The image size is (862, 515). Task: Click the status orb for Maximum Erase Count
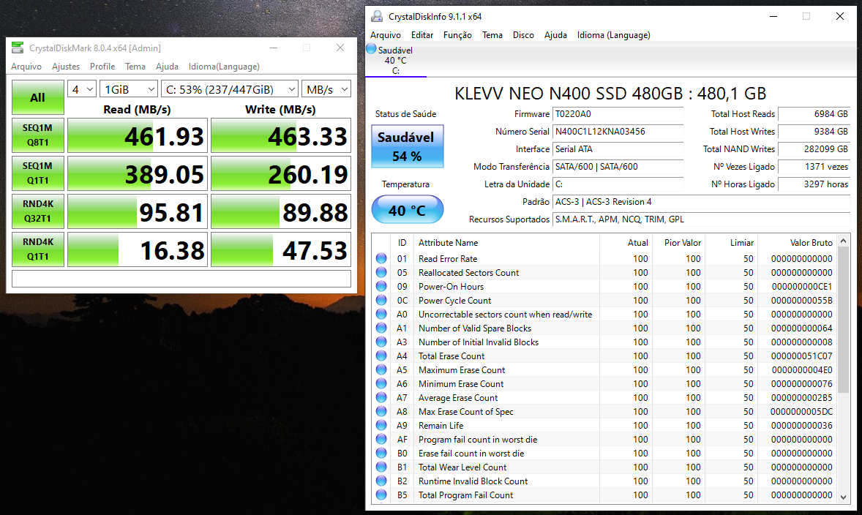pos(381,370)
